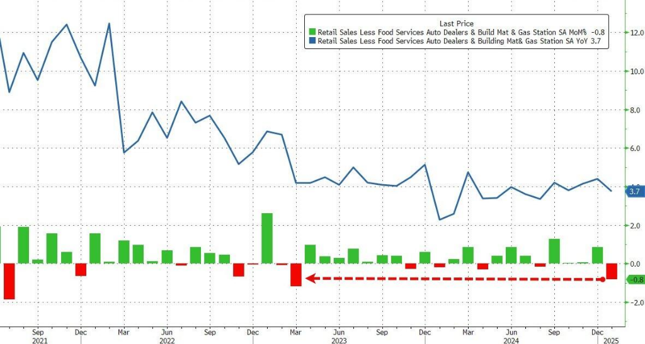The width and height of the screenshot is (645, 344).
Task: Click the blue YoY legend color swatch
Action: tap(311, 42)
